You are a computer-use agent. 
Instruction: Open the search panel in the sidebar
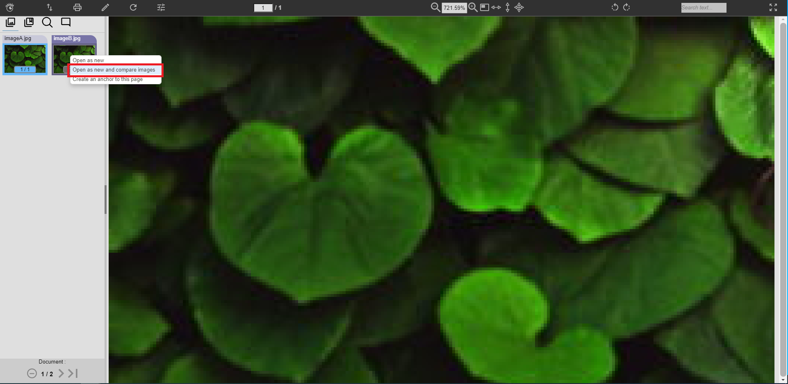click(x=47, y=22)
